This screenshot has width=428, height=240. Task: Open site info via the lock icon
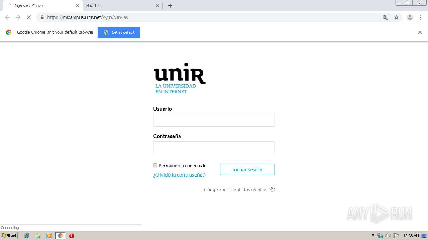pyautogui.click(x=42, y=17)
